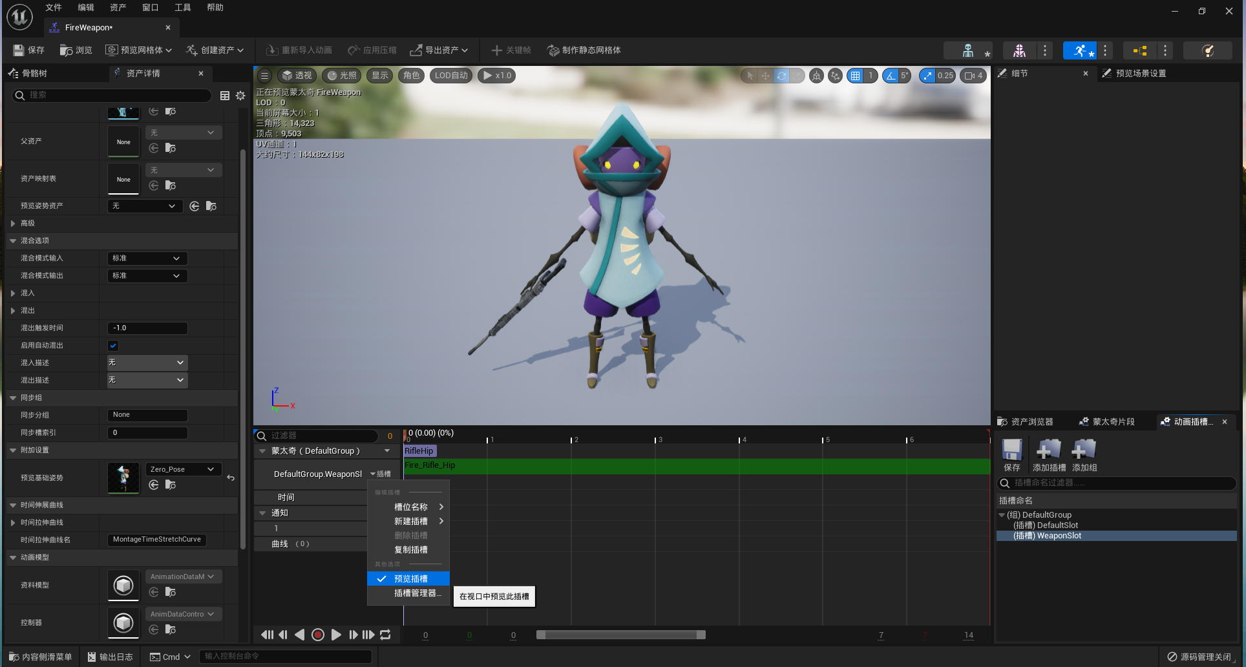Click the 添加组 add group icon

click(1084, 455)
